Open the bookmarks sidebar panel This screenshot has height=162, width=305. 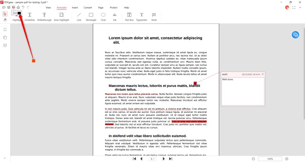tap(5, 30)
